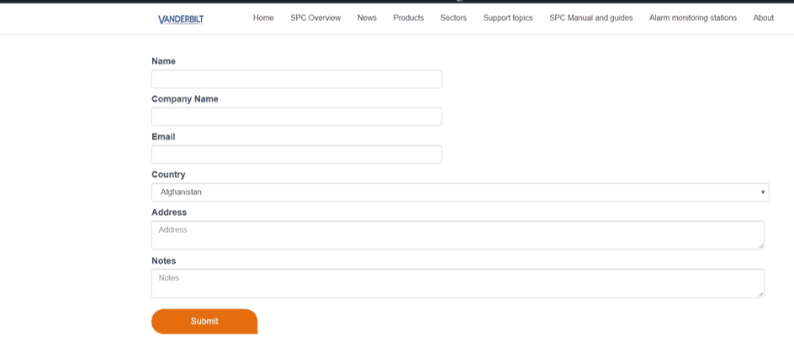Open the Home menu item
The height and width of the screenshot is (352, 794).
(263, 18)
